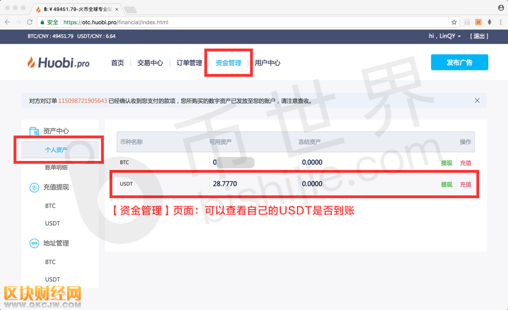Click the browser forward arrow
The height and width of the screenshot is (310, 508).
point(19,22)
